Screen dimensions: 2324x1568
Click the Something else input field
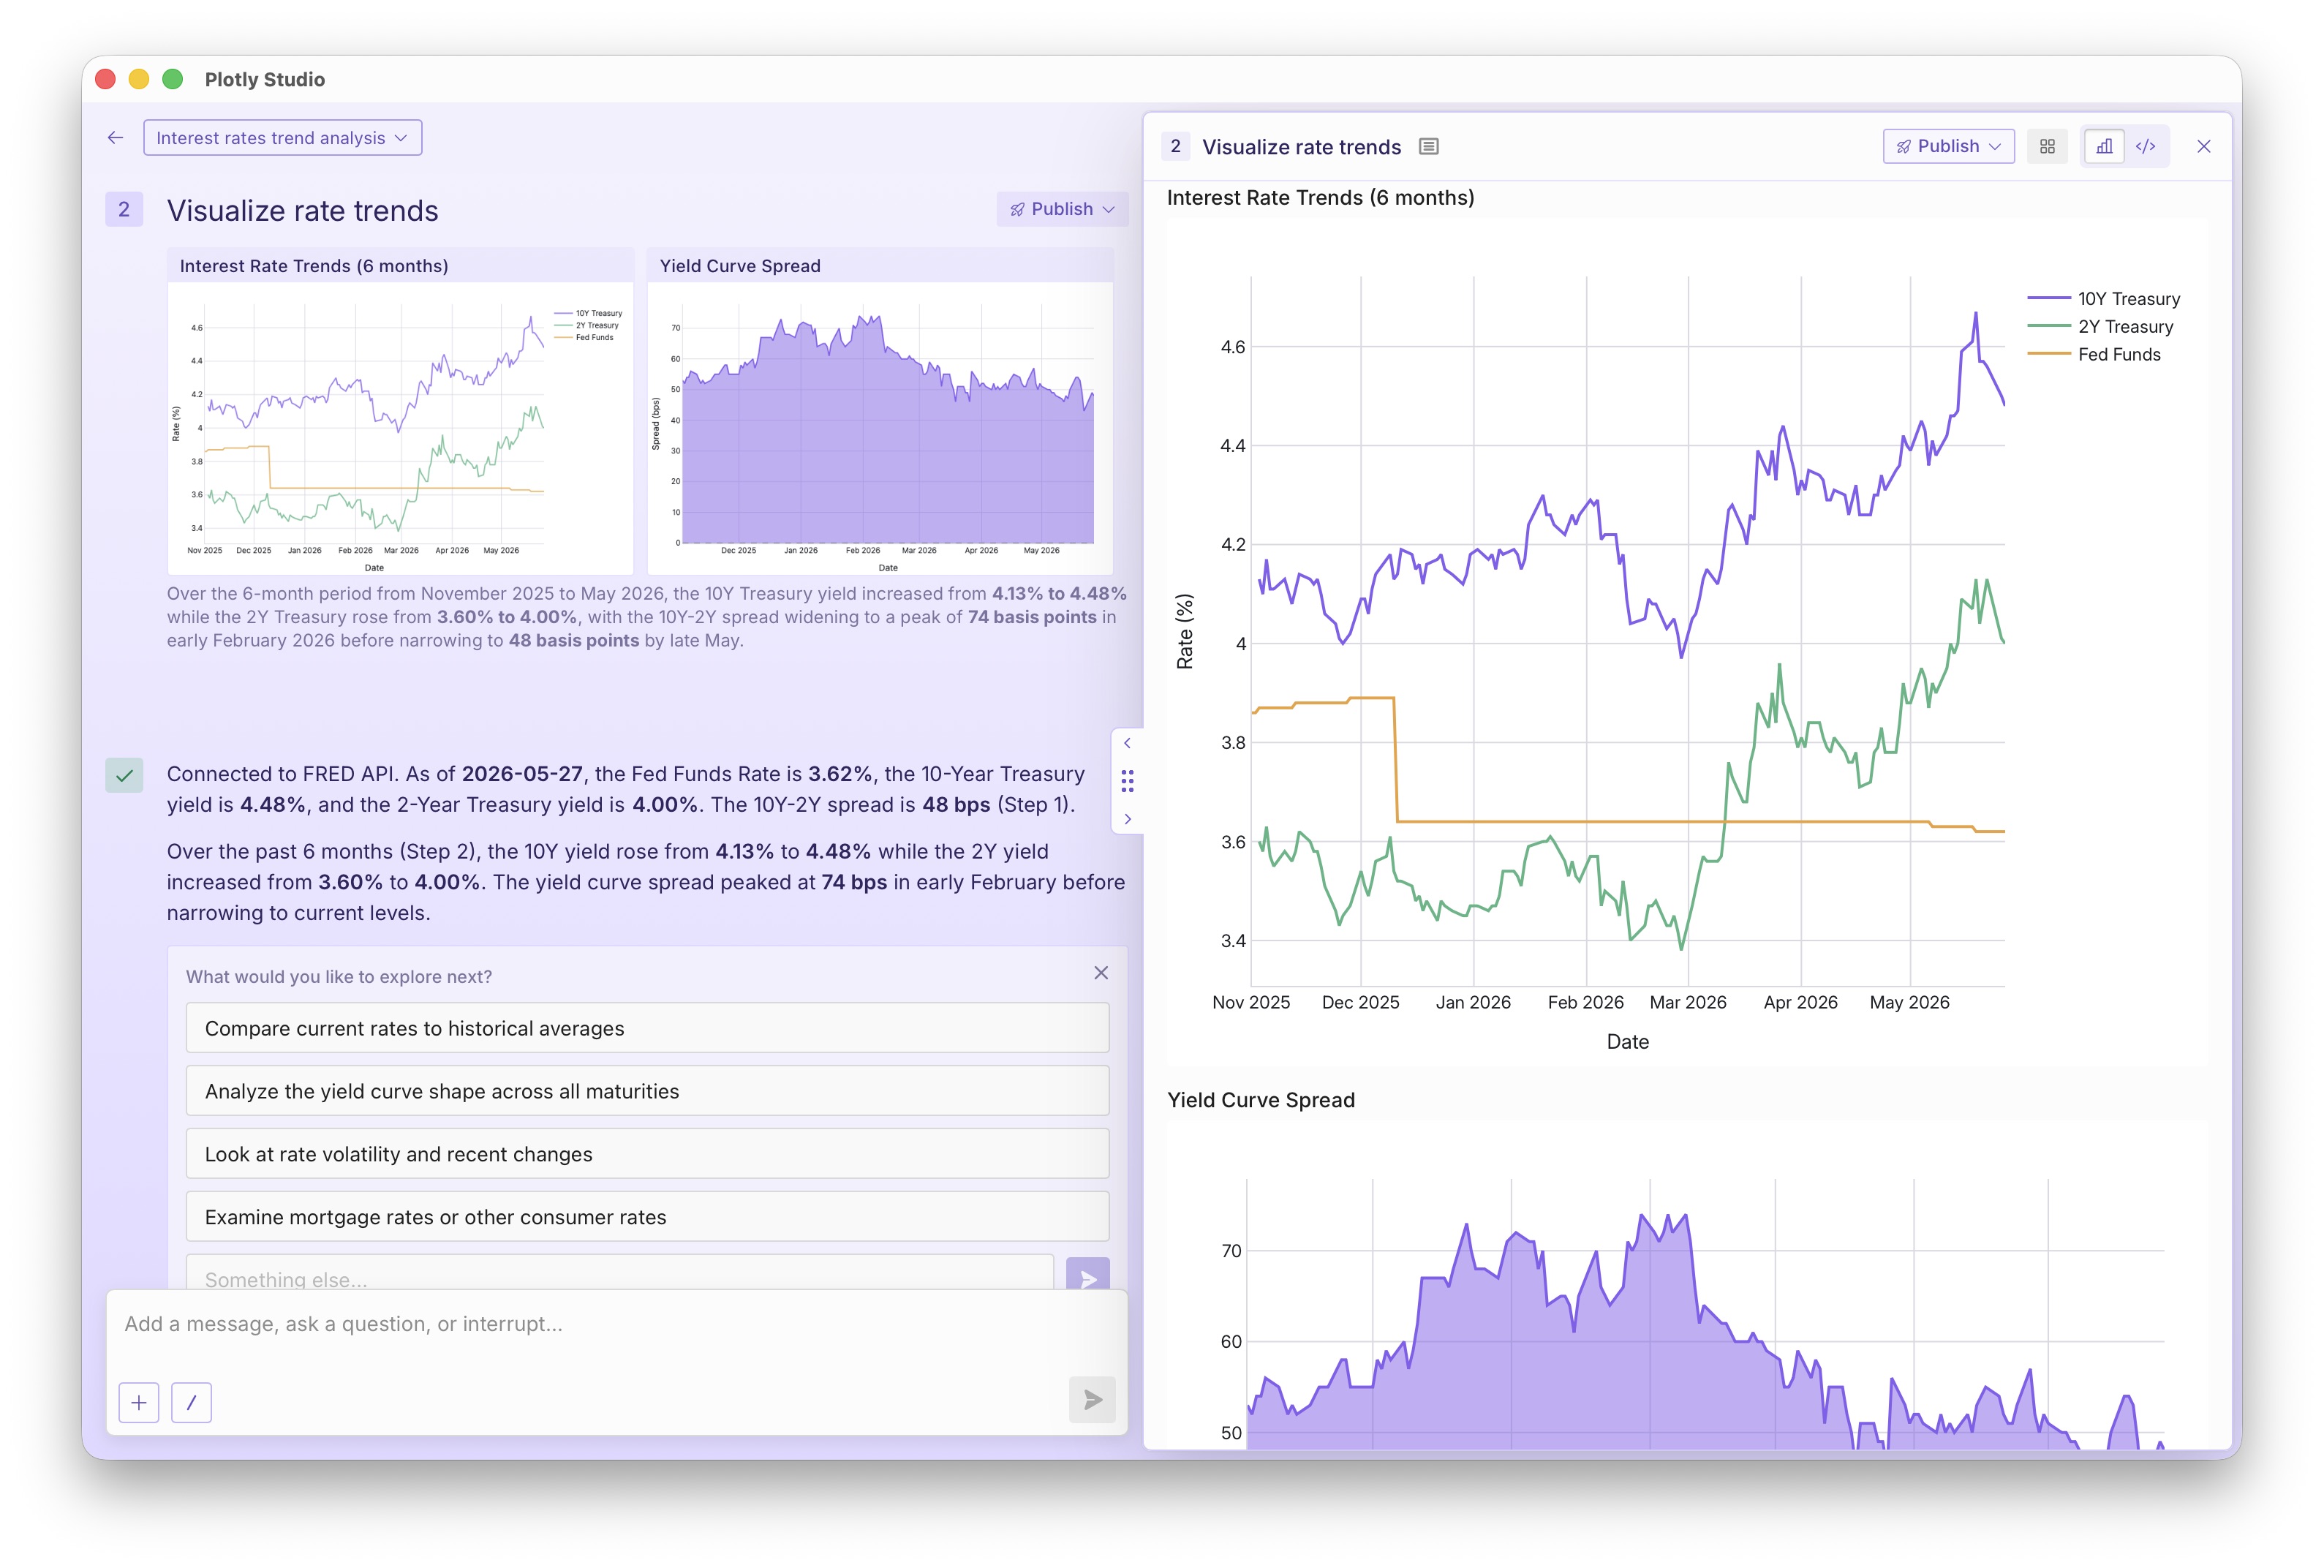[x=619, y=1273]
